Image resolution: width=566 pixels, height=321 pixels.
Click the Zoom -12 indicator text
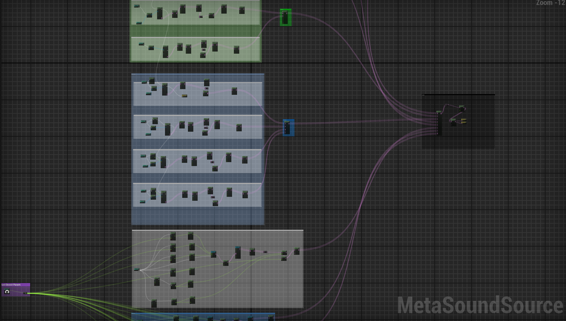pyautogui.click(x=551, y=3)
